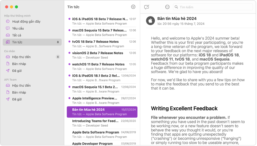Viewport: 257px width, 146px height.
Task: Open Hộp thư đến under Cá nhân
Action: pos(32,57)
